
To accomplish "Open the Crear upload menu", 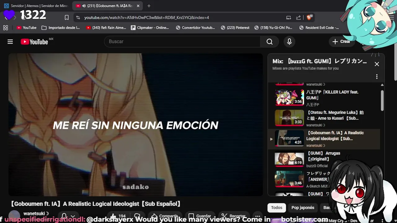I will point(341,42).
